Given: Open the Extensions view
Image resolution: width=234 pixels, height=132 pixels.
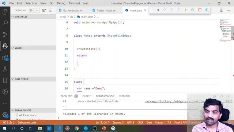Looking at the screenshot, I should (5, 58).
